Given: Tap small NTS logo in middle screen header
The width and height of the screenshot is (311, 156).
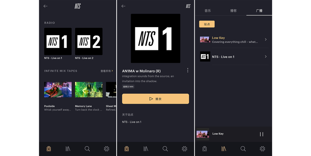Looking at the screenshot, I should click(x=188, y=6).
